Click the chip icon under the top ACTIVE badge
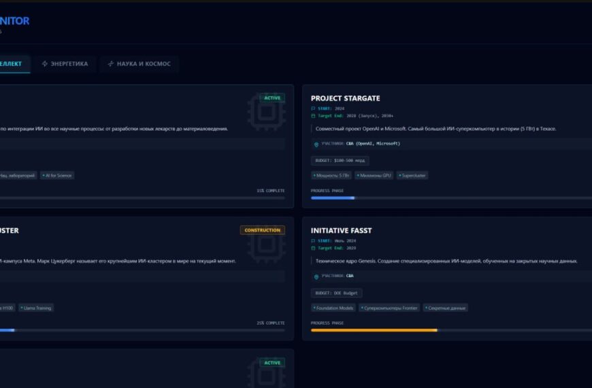 (266, 113)
